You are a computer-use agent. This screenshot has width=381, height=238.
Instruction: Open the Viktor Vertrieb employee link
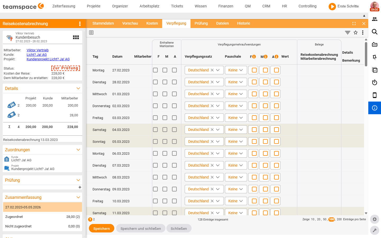[38, 50]
